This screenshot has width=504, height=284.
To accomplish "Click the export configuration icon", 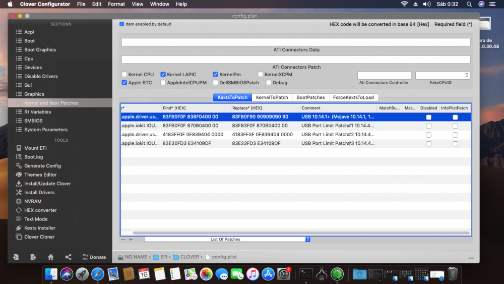I will click(x=33, y=257).
